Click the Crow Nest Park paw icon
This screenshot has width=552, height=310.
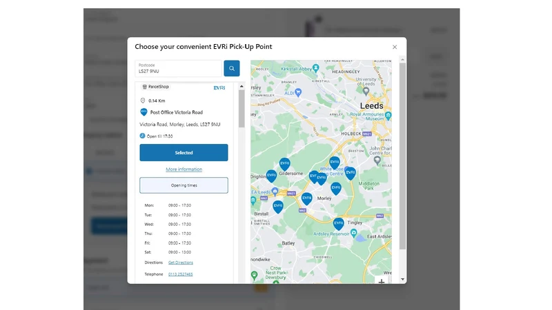click(254, 274)
